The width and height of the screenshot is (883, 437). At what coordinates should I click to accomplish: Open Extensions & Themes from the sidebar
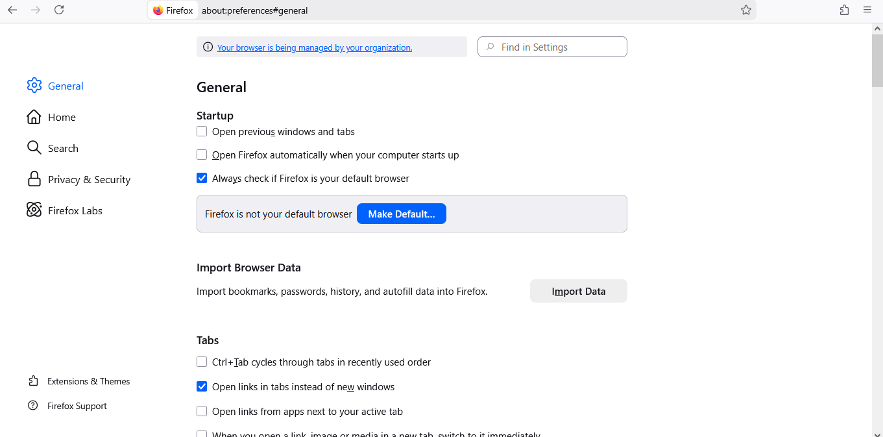click(x=88, y=381)
